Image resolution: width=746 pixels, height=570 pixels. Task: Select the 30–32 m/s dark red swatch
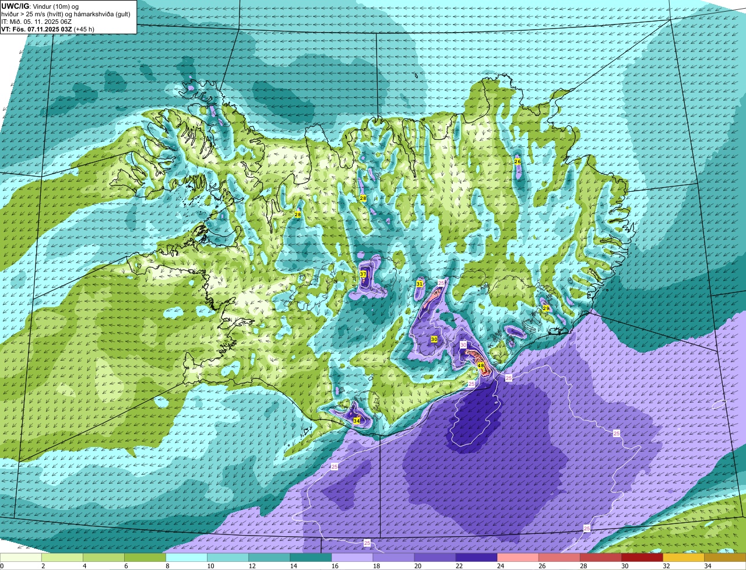point(642,558)
